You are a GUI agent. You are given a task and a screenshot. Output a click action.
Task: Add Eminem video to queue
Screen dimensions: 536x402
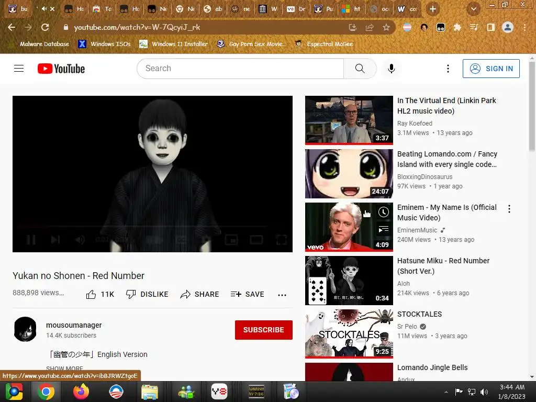[x=384, y=229]
